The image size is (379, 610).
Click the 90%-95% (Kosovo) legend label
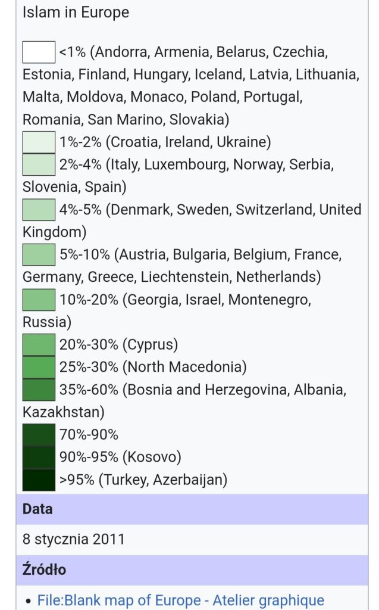[x=120, y=457]
